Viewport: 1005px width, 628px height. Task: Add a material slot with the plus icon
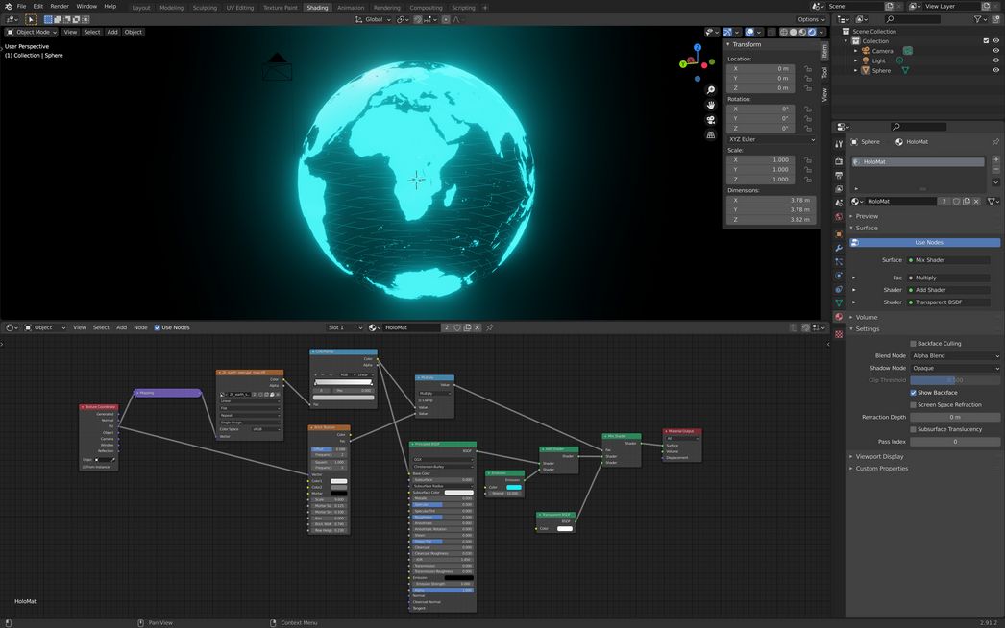995,159
